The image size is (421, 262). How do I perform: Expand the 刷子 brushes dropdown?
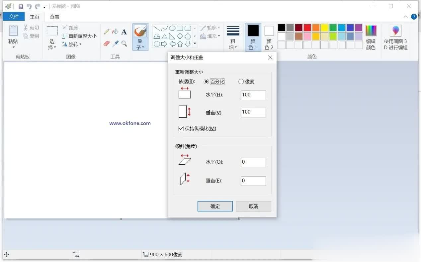click(x=140, y=47)
